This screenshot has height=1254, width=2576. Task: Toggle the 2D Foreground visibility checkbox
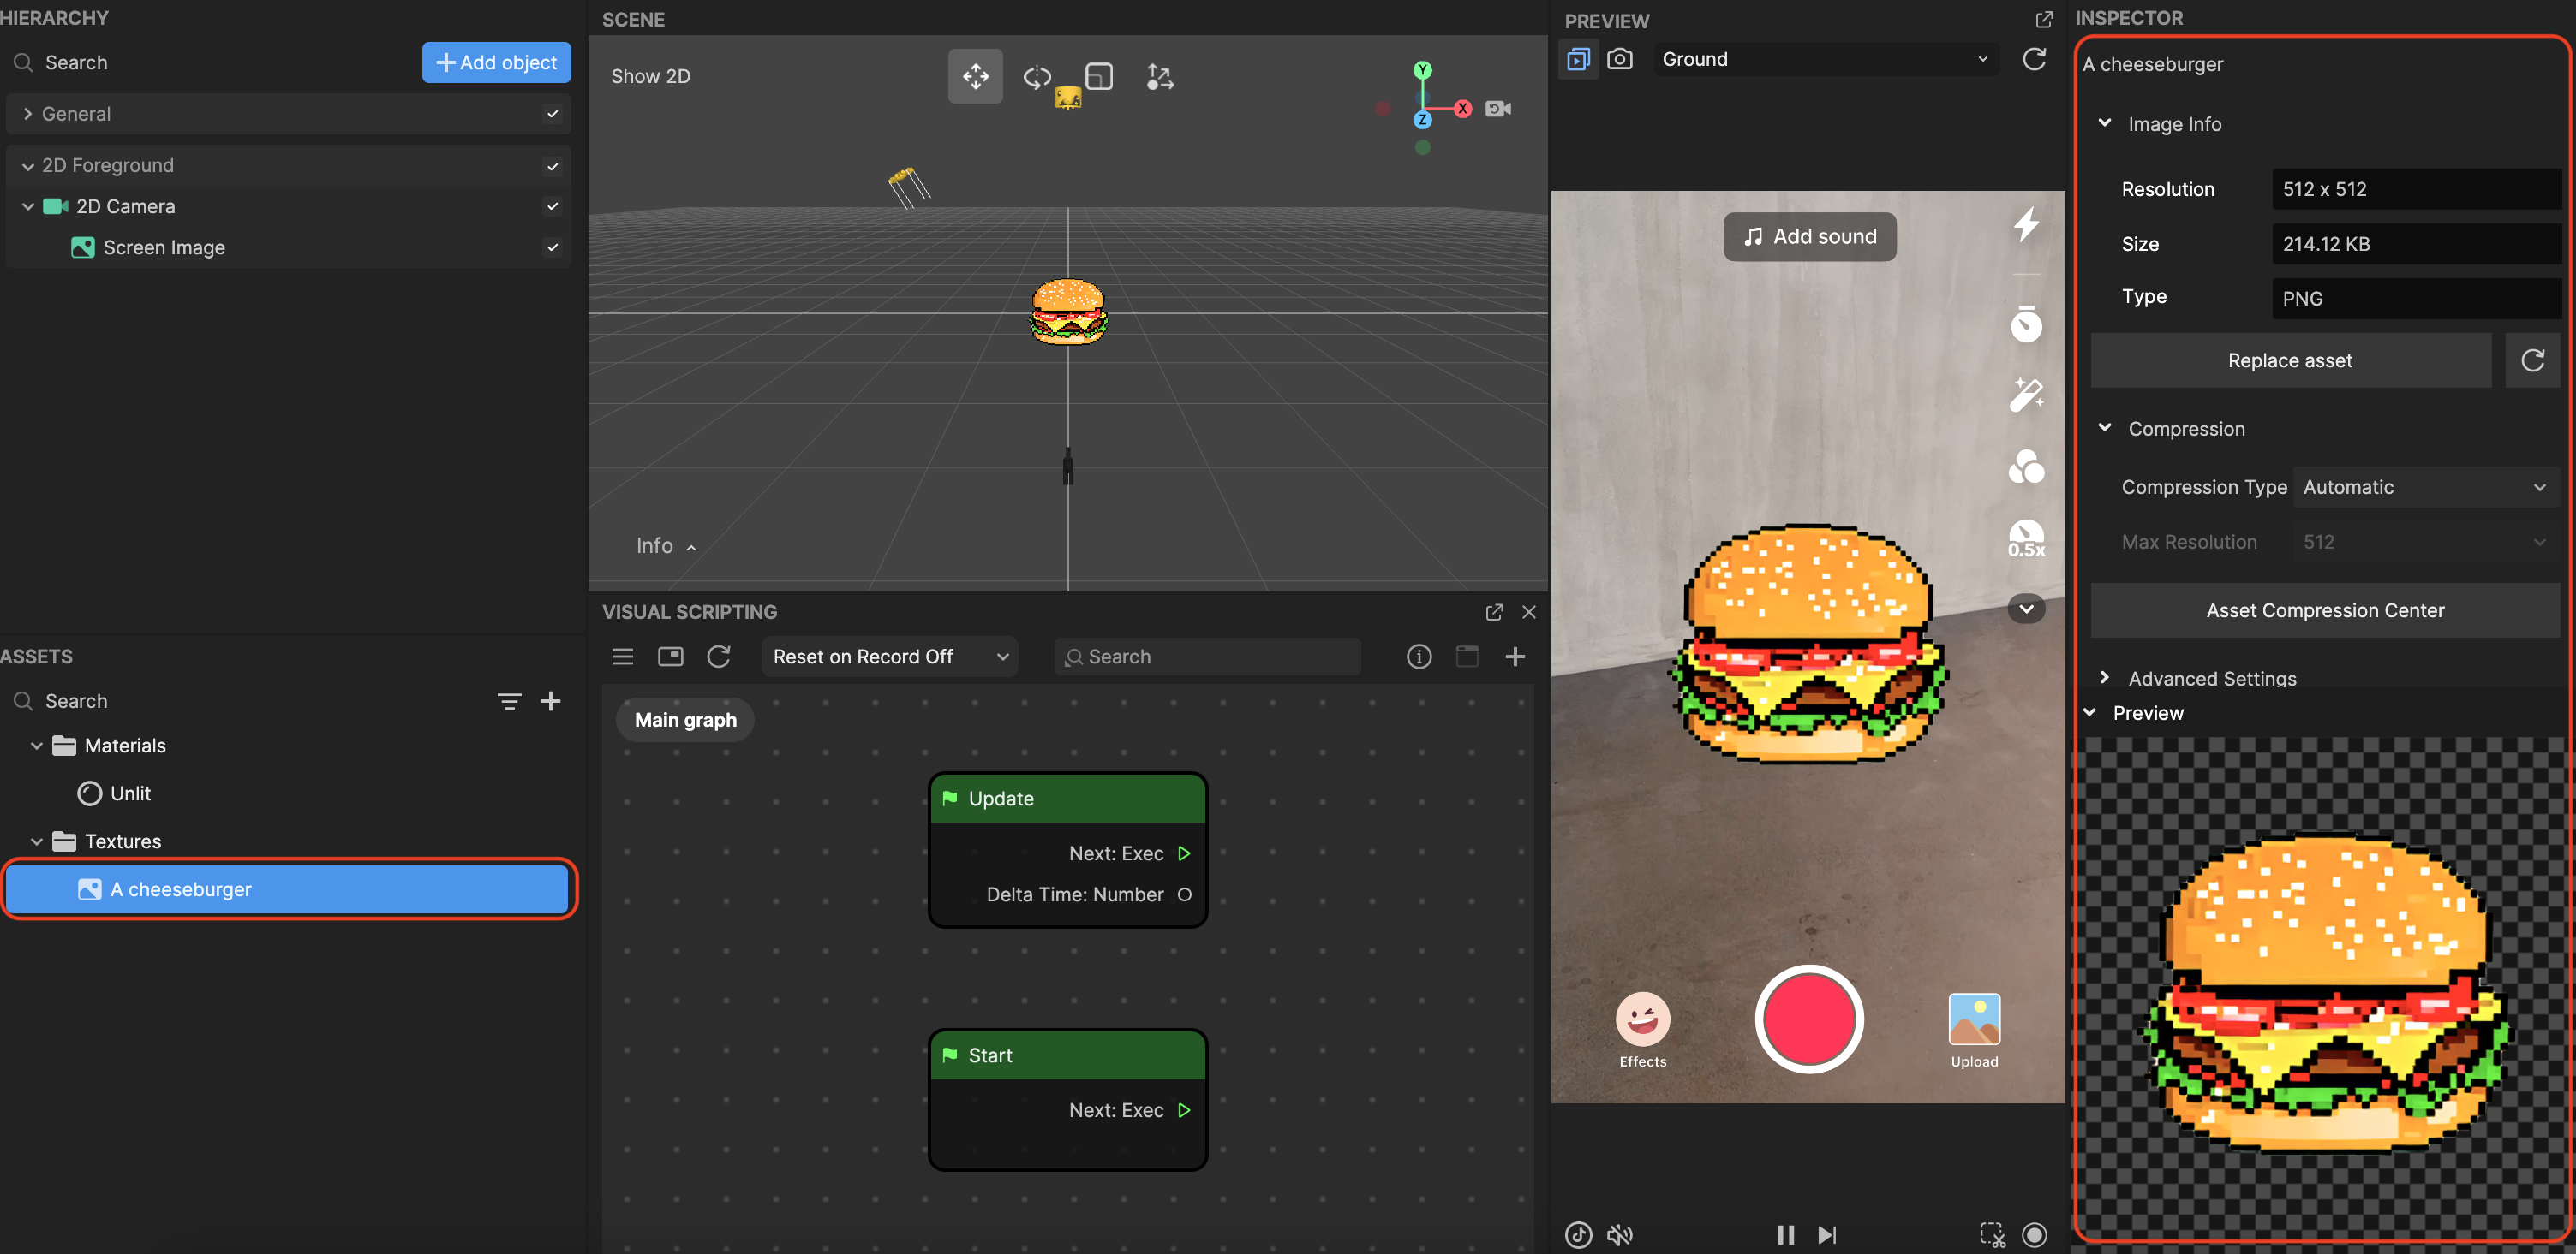pos(552,166)
